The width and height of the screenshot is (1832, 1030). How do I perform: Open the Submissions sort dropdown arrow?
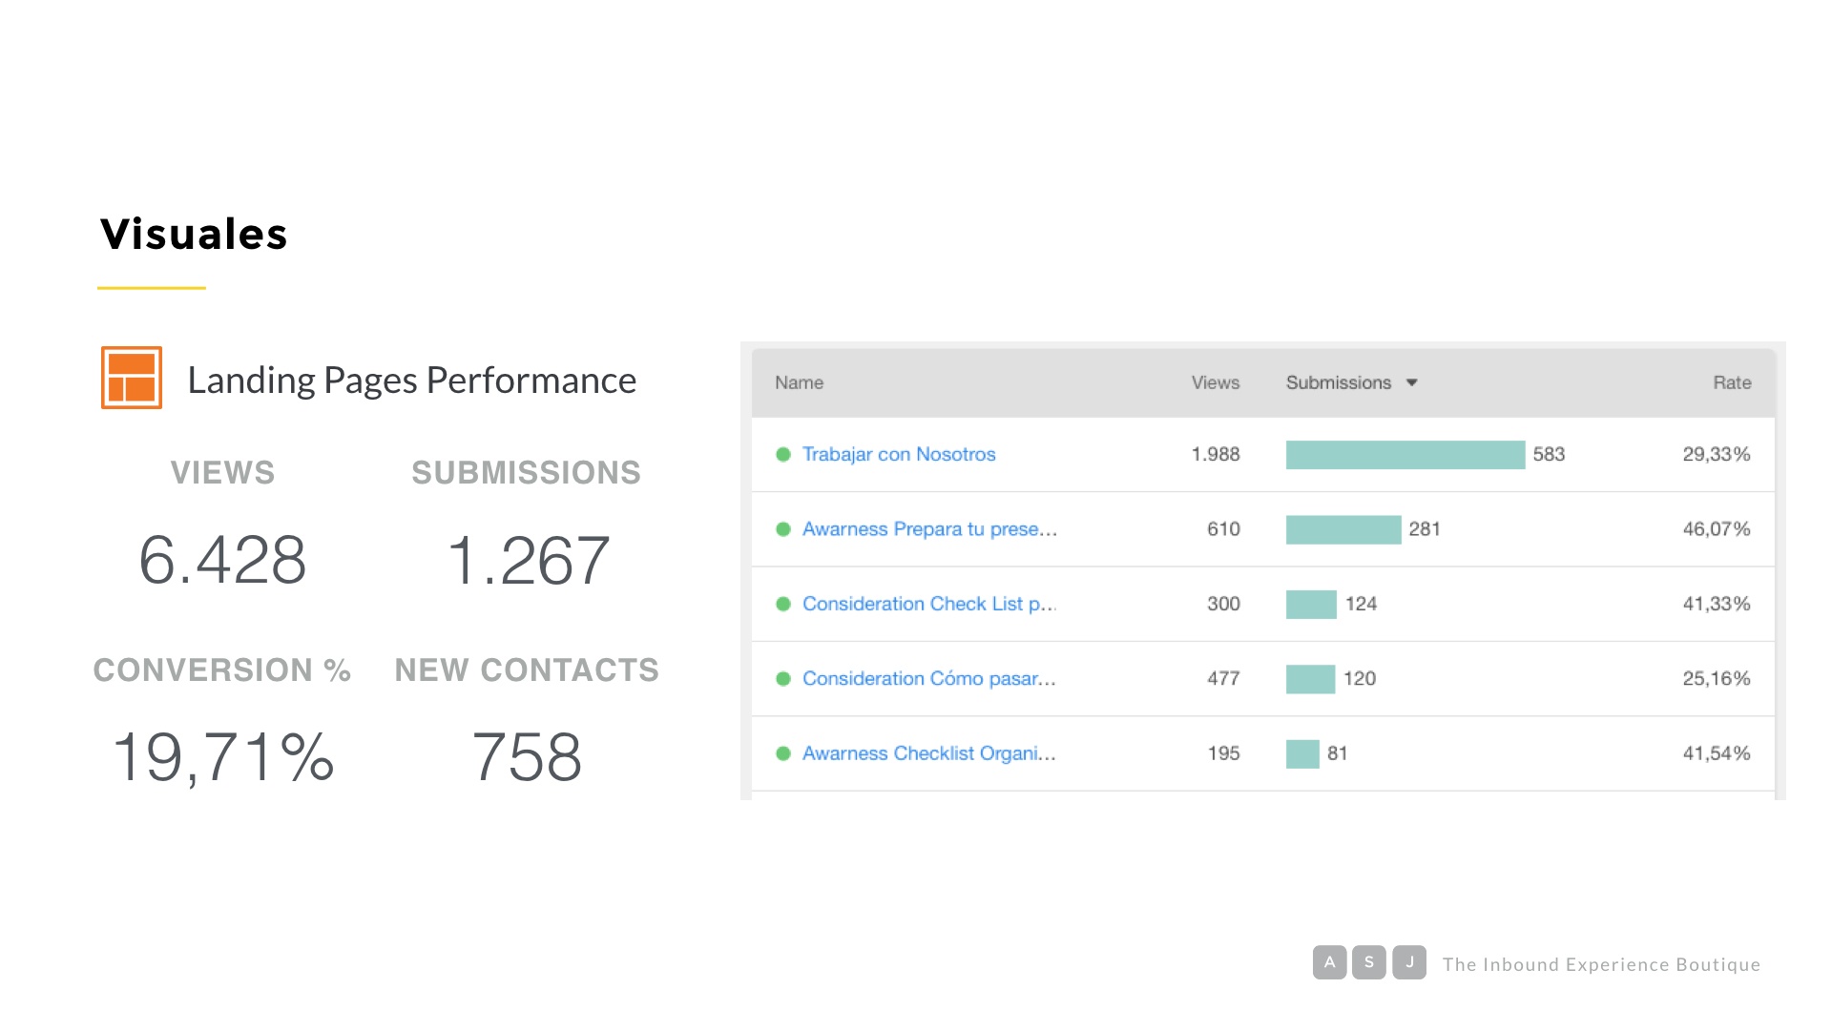[x=1412, y=382]
